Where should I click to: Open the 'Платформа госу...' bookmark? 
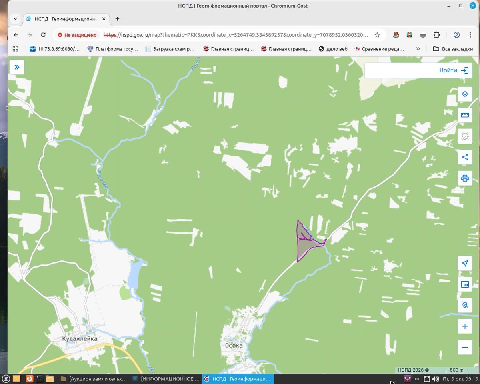(x=112, y=49)
